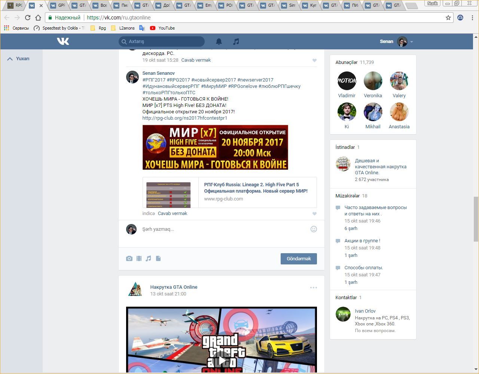The width and height of the screenshot is (479, 374).
Task: Click Yuxarı to jump to top
Action: point(18,59)
